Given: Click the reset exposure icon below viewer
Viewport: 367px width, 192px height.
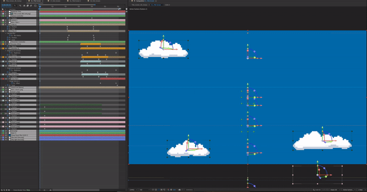Looking at the screenshot, I should pyautogui.click(x=171, y=190).
